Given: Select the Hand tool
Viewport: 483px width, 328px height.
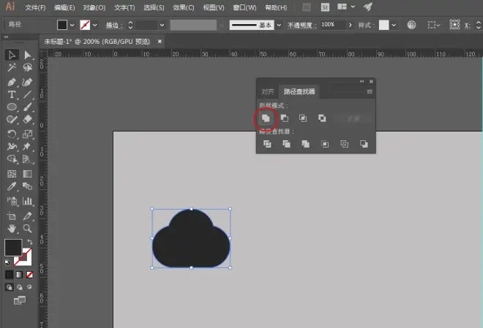Looking at the screenshot, I should pos(12,229).
